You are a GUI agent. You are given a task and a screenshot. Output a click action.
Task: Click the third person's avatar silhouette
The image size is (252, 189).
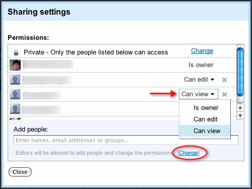click(x=15, y=94)
